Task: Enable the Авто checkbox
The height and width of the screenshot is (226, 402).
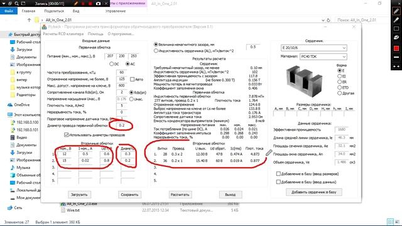Action: (132, 79)
